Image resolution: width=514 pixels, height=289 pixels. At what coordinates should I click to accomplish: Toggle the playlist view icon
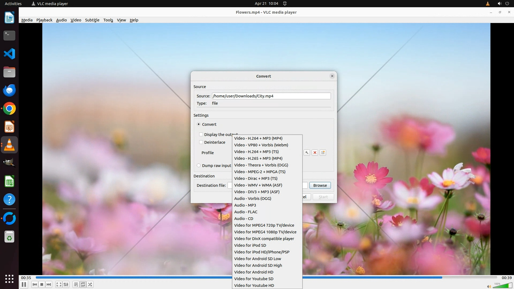76,284
